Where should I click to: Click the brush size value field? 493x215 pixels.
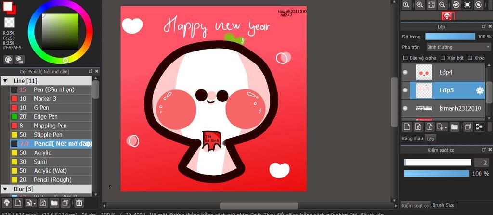click(481, 163)
